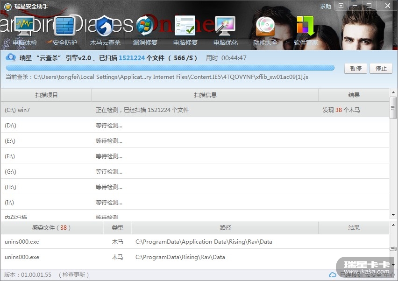Click the 正在检测 scanning info text
The height and width of the screenshot is (281, 398).
(x=142, y=110)
